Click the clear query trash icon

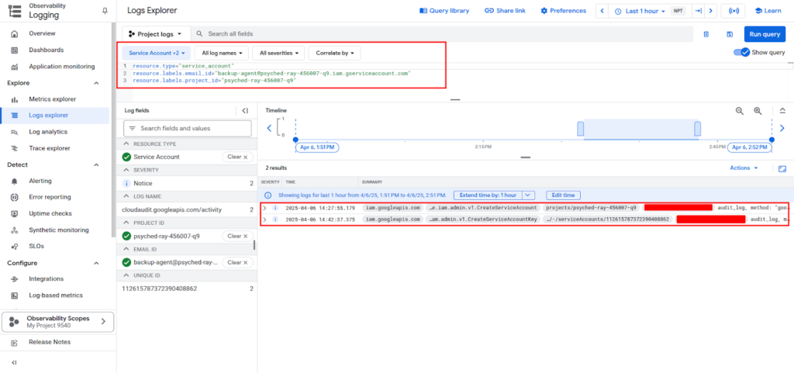(706, 34)
